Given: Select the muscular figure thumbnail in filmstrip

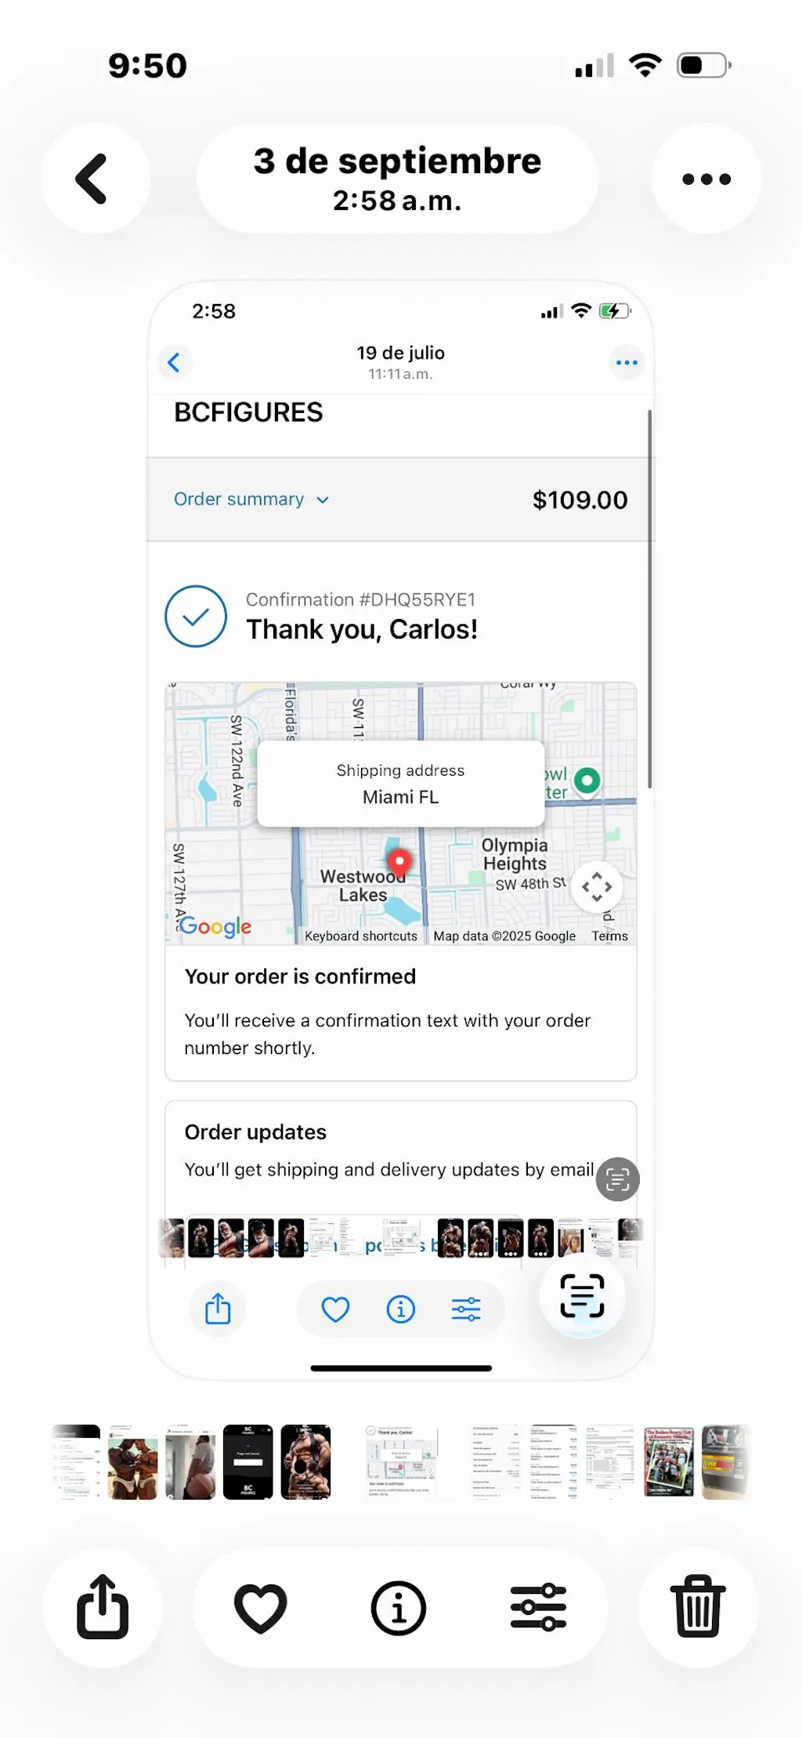Looking at the screenshot, I should click(x=306, y=1461).
